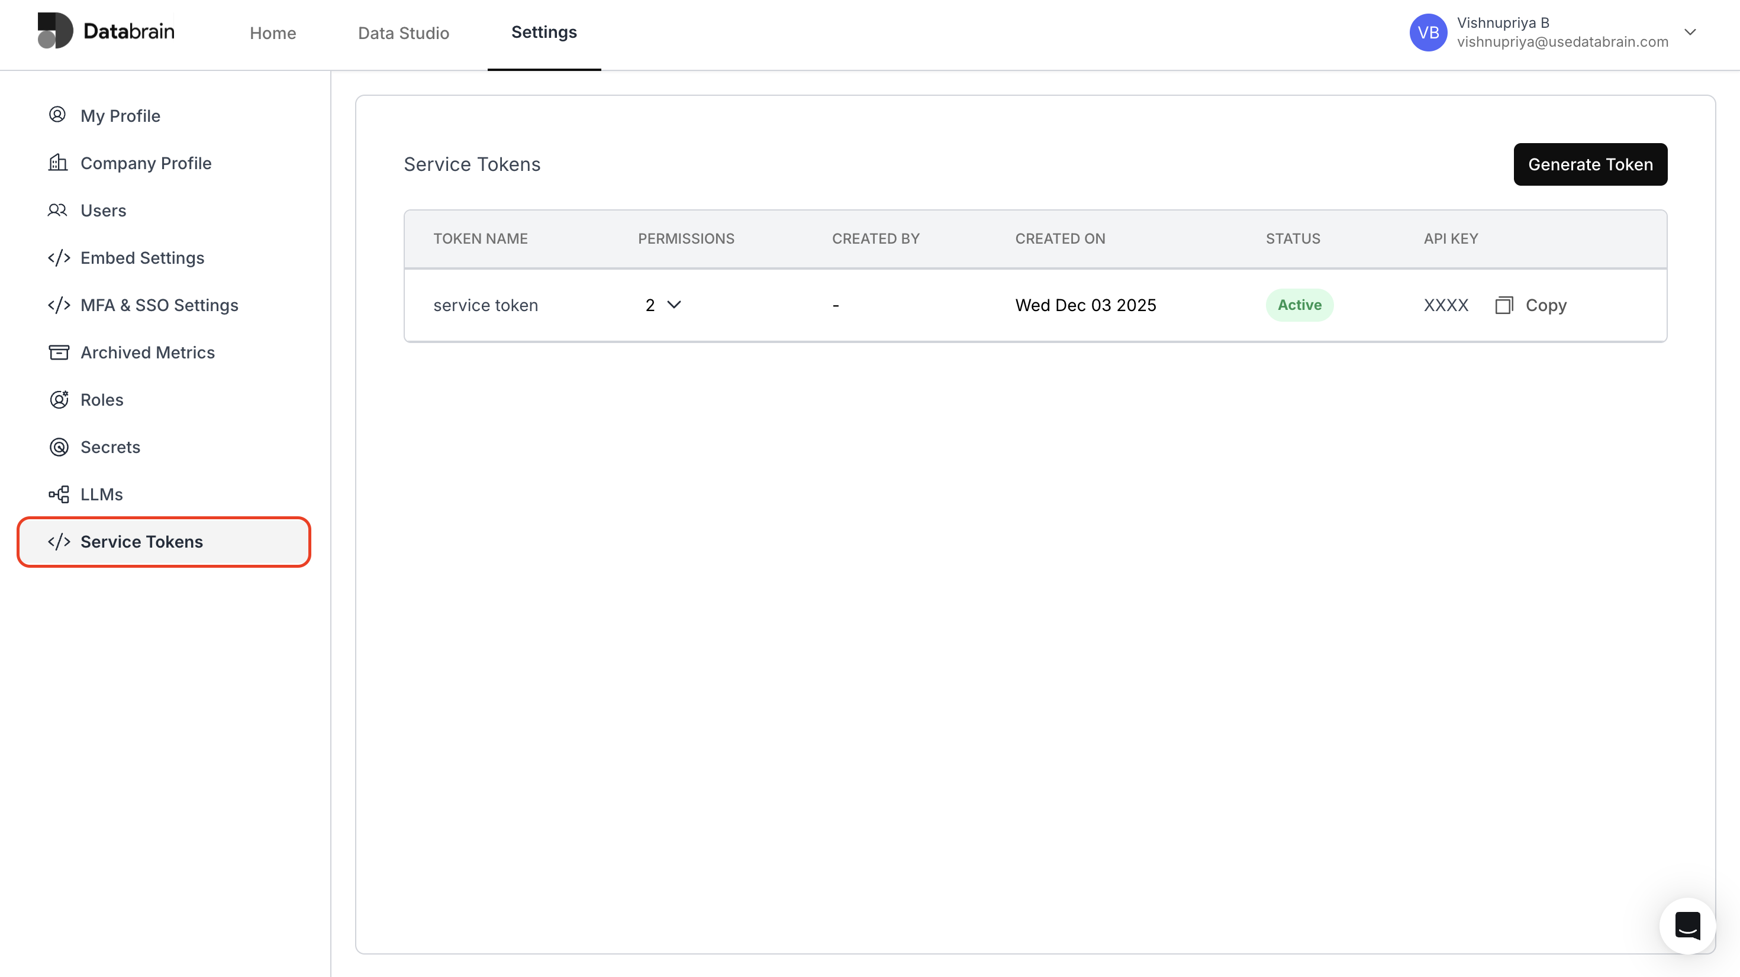Click the Roles icon in sidebar
The image size is (1740, 977).
pyautogui.click(x=59, y=400)
